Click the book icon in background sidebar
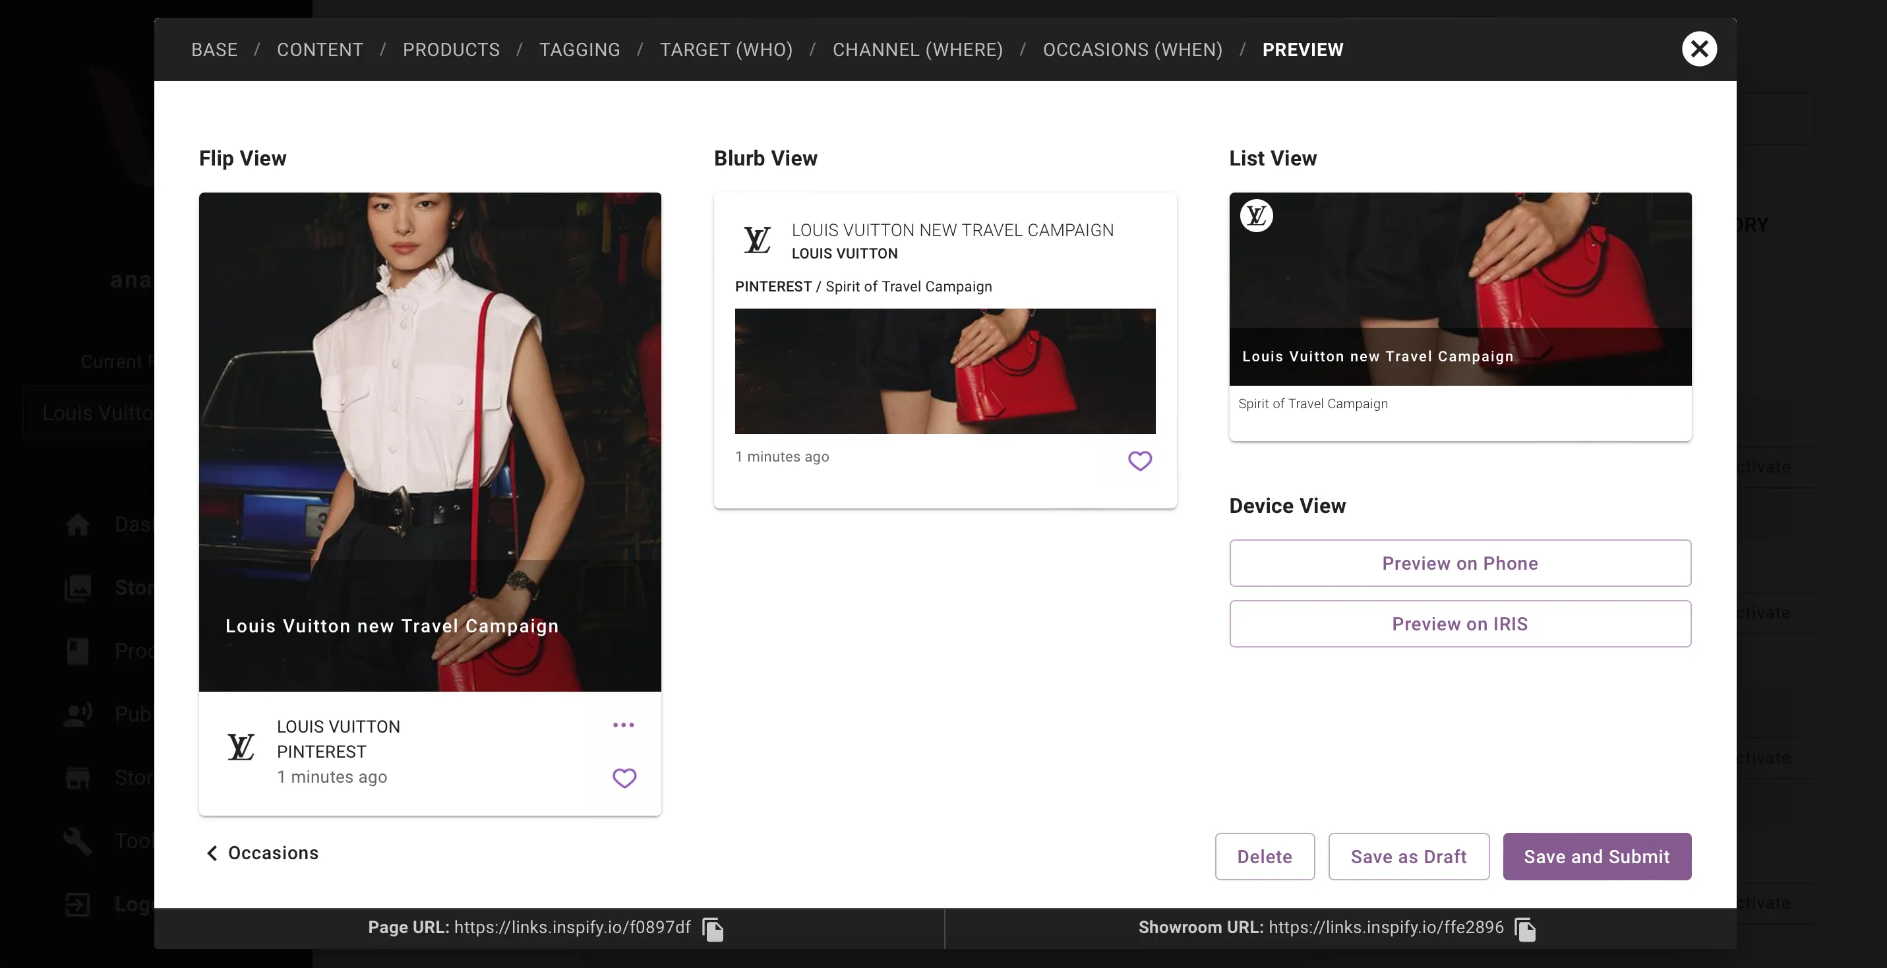 tap(78, 651)
